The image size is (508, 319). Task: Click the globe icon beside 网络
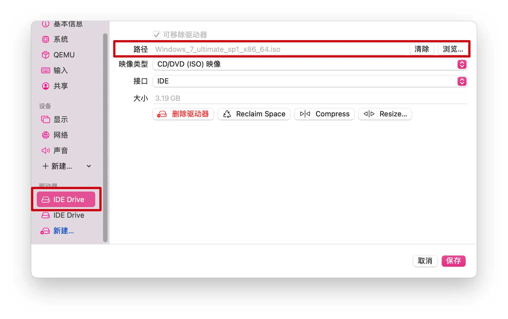coord(46,135)
